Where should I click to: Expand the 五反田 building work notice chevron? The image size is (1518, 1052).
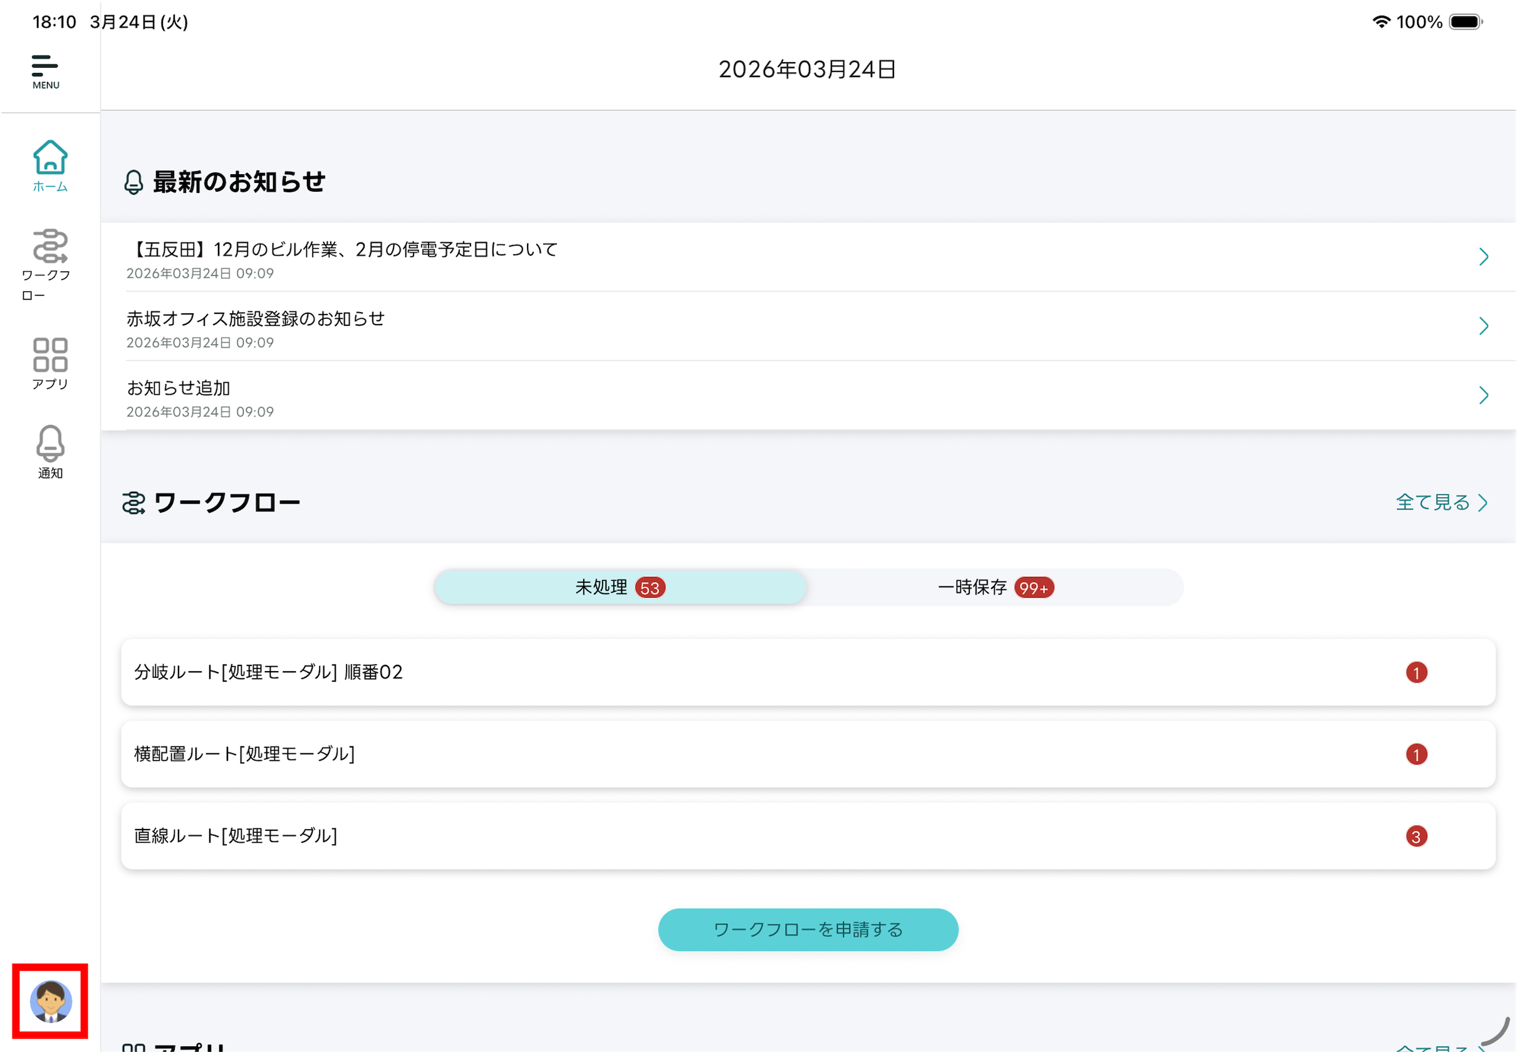(x=1483, y=256)
